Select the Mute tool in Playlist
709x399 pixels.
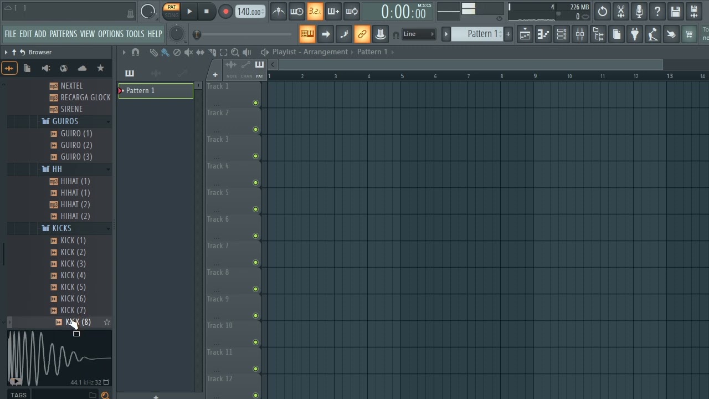coord(188,52)
